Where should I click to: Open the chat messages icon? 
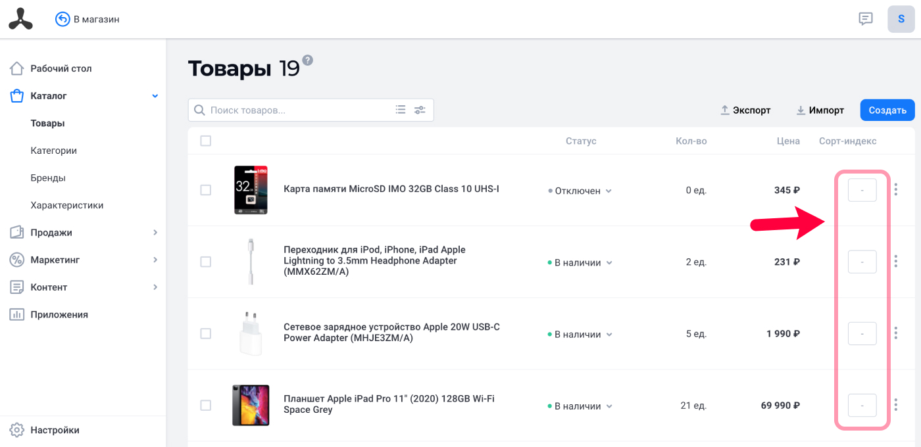[866, 19]
